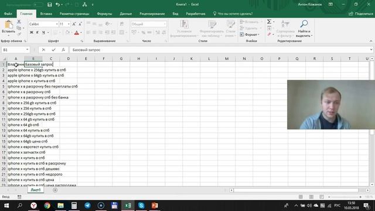
Task: Open the Разработчик tab
Action: click(x=196, y=13)
